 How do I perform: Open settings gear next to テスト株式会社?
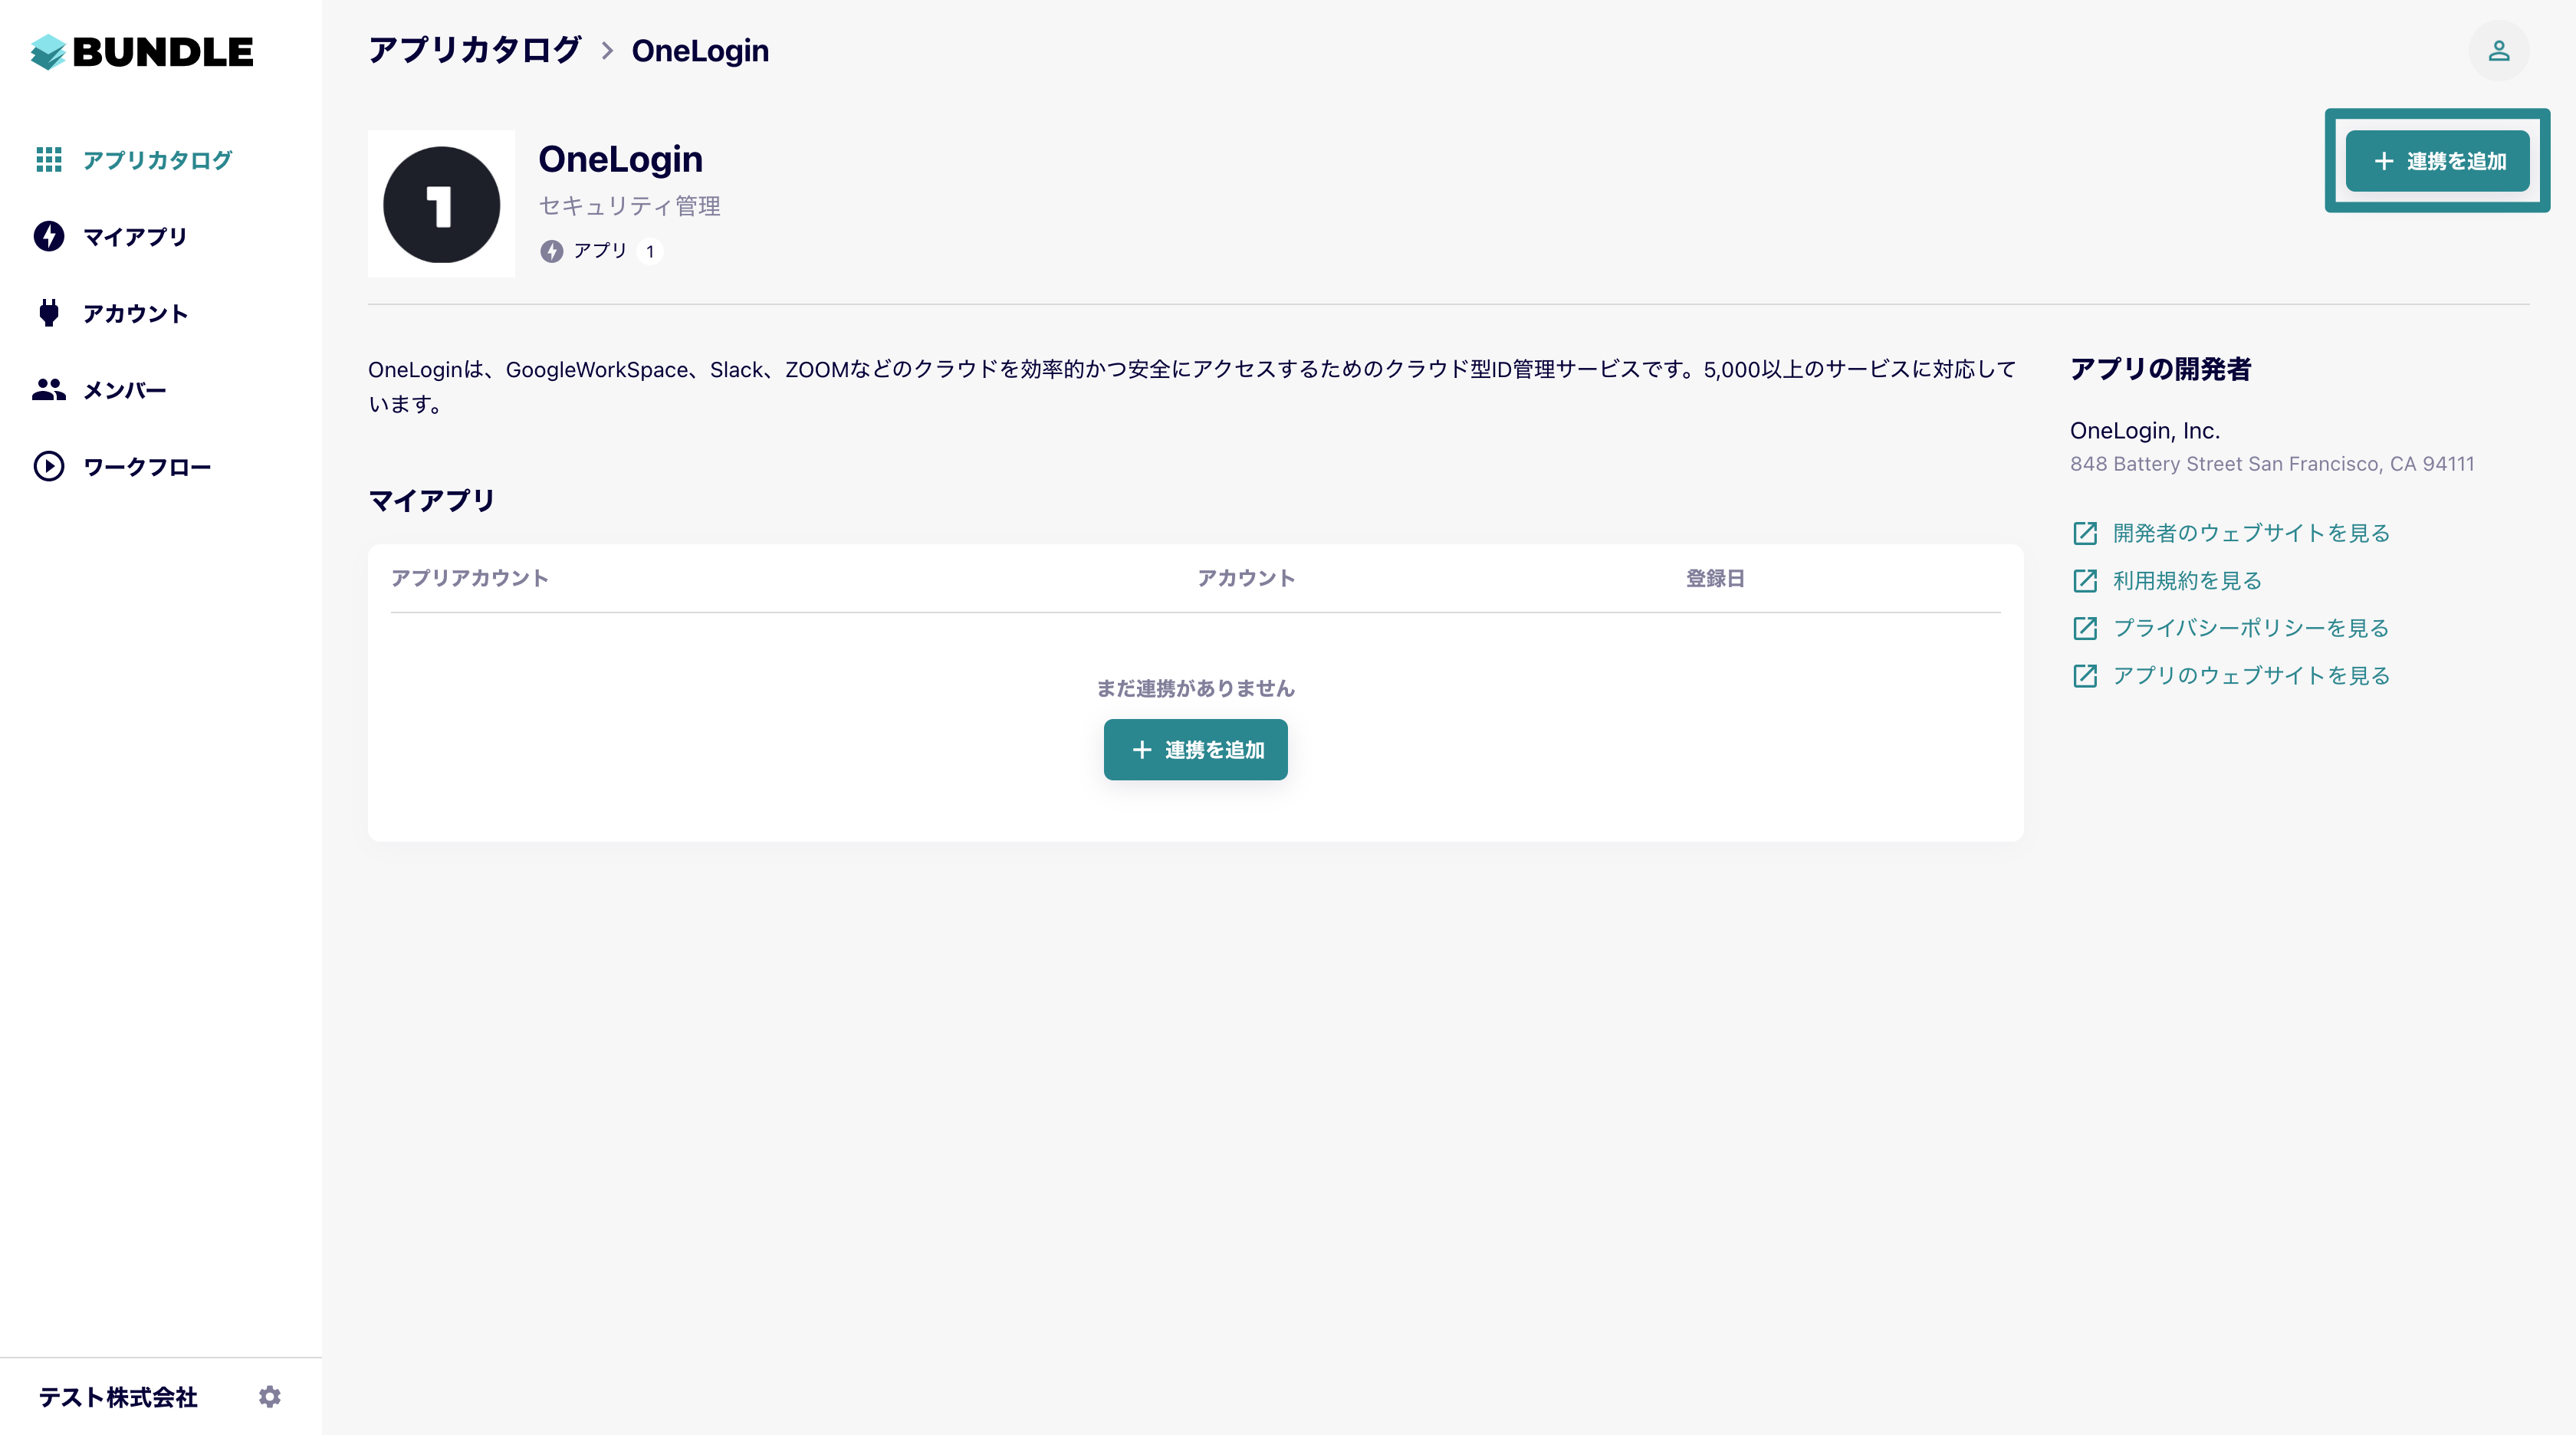pos(270,1397)
